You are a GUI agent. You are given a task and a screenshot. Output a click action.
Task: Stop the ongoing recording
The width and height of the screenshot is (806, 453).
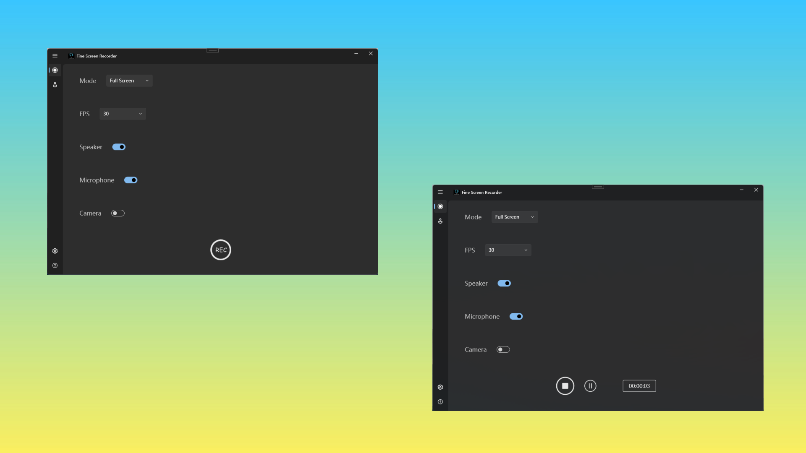(565, 385)
